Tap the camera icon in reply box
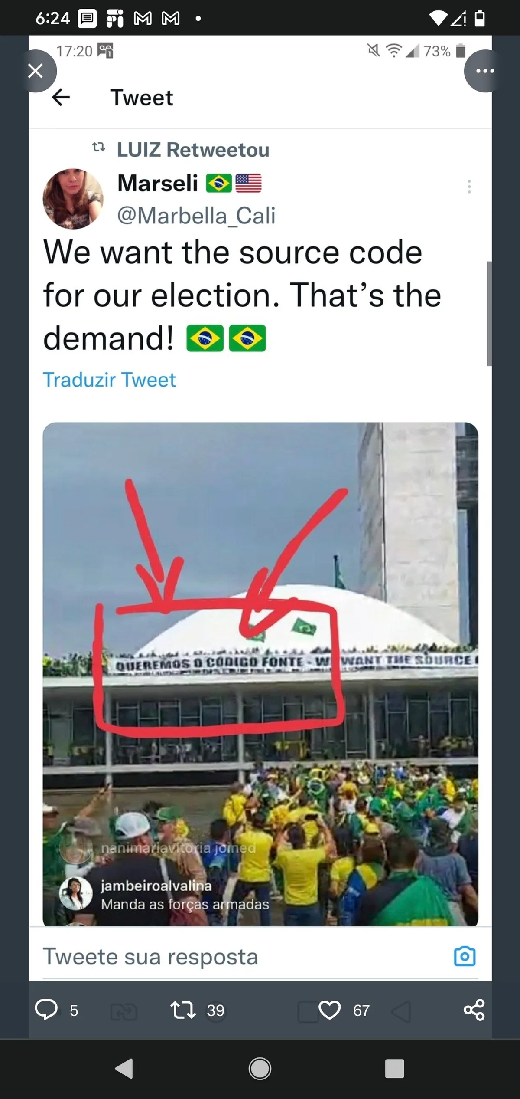Screen dimensions: 520x1099 465,956
